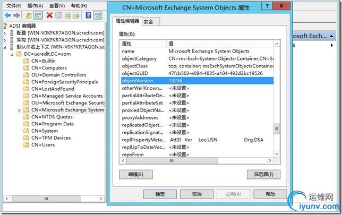This screenshot has width=342, height=215.
Task: Click the 属性 column header
Action: [x=143, y=44]
